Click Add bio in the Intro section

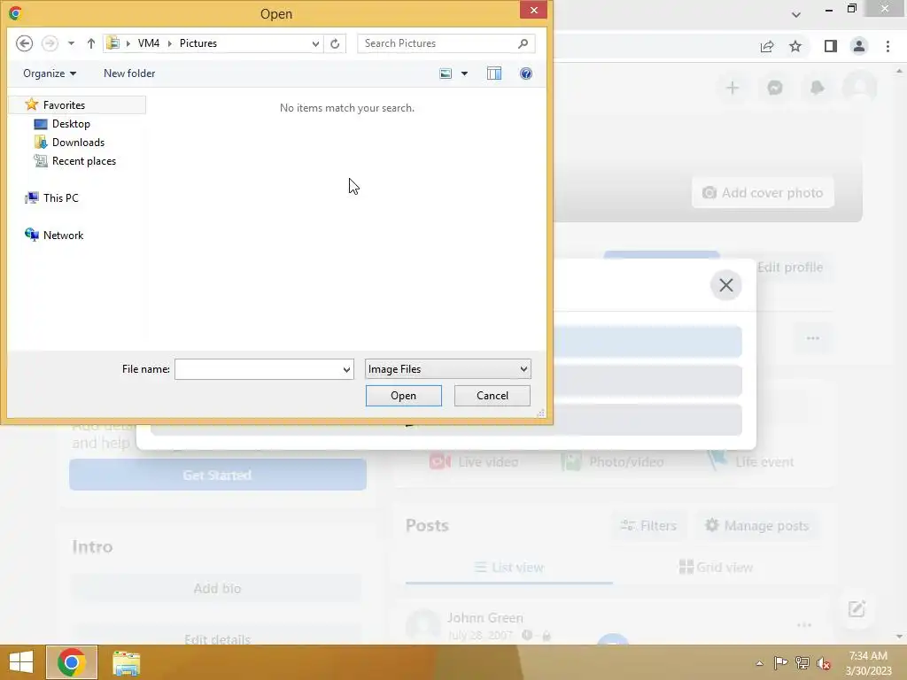[217, 589]
